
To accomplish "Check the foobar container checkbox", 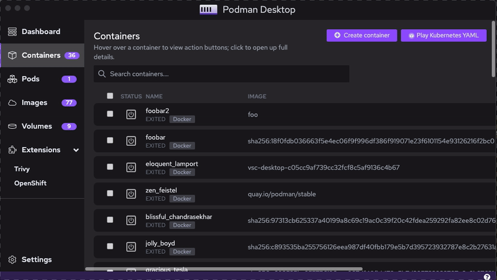I will coord(110,140).
